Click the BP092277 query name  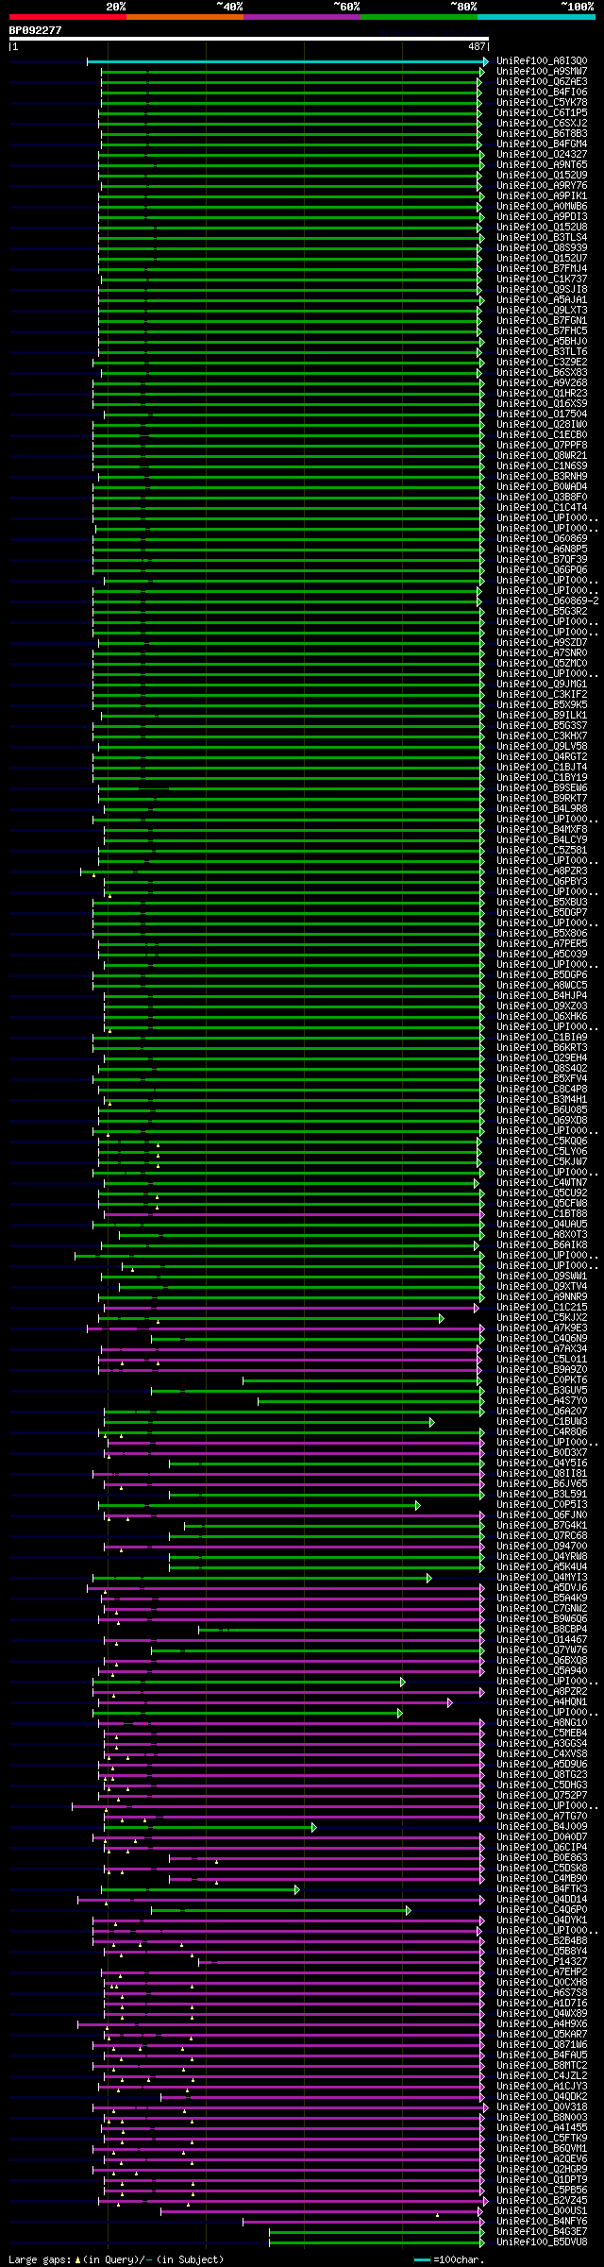pos(36,30)
